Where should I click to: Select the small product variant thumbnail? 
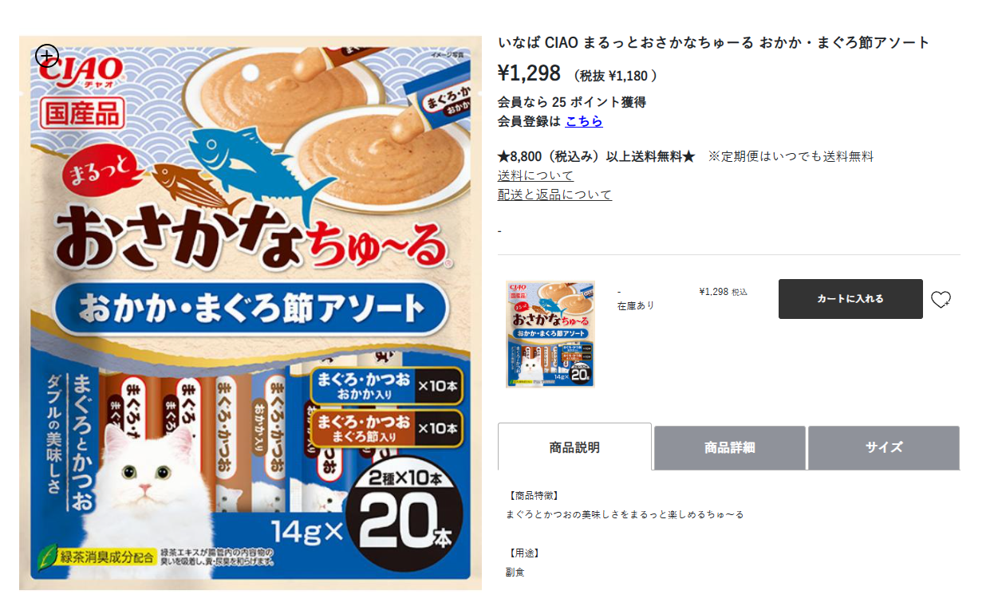click(550, 334)
